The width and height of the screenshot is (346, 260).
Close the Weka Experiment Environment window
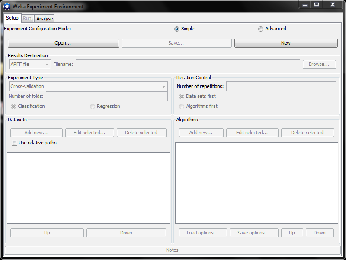(333, 5)
